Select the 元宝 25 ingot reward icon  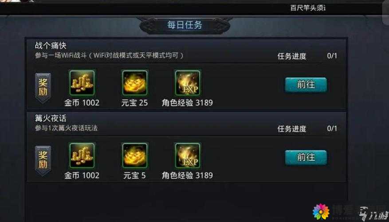(135, 83)
